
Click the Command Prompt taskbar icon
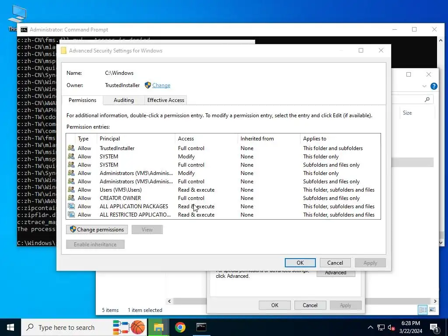[x=201, y=327]
